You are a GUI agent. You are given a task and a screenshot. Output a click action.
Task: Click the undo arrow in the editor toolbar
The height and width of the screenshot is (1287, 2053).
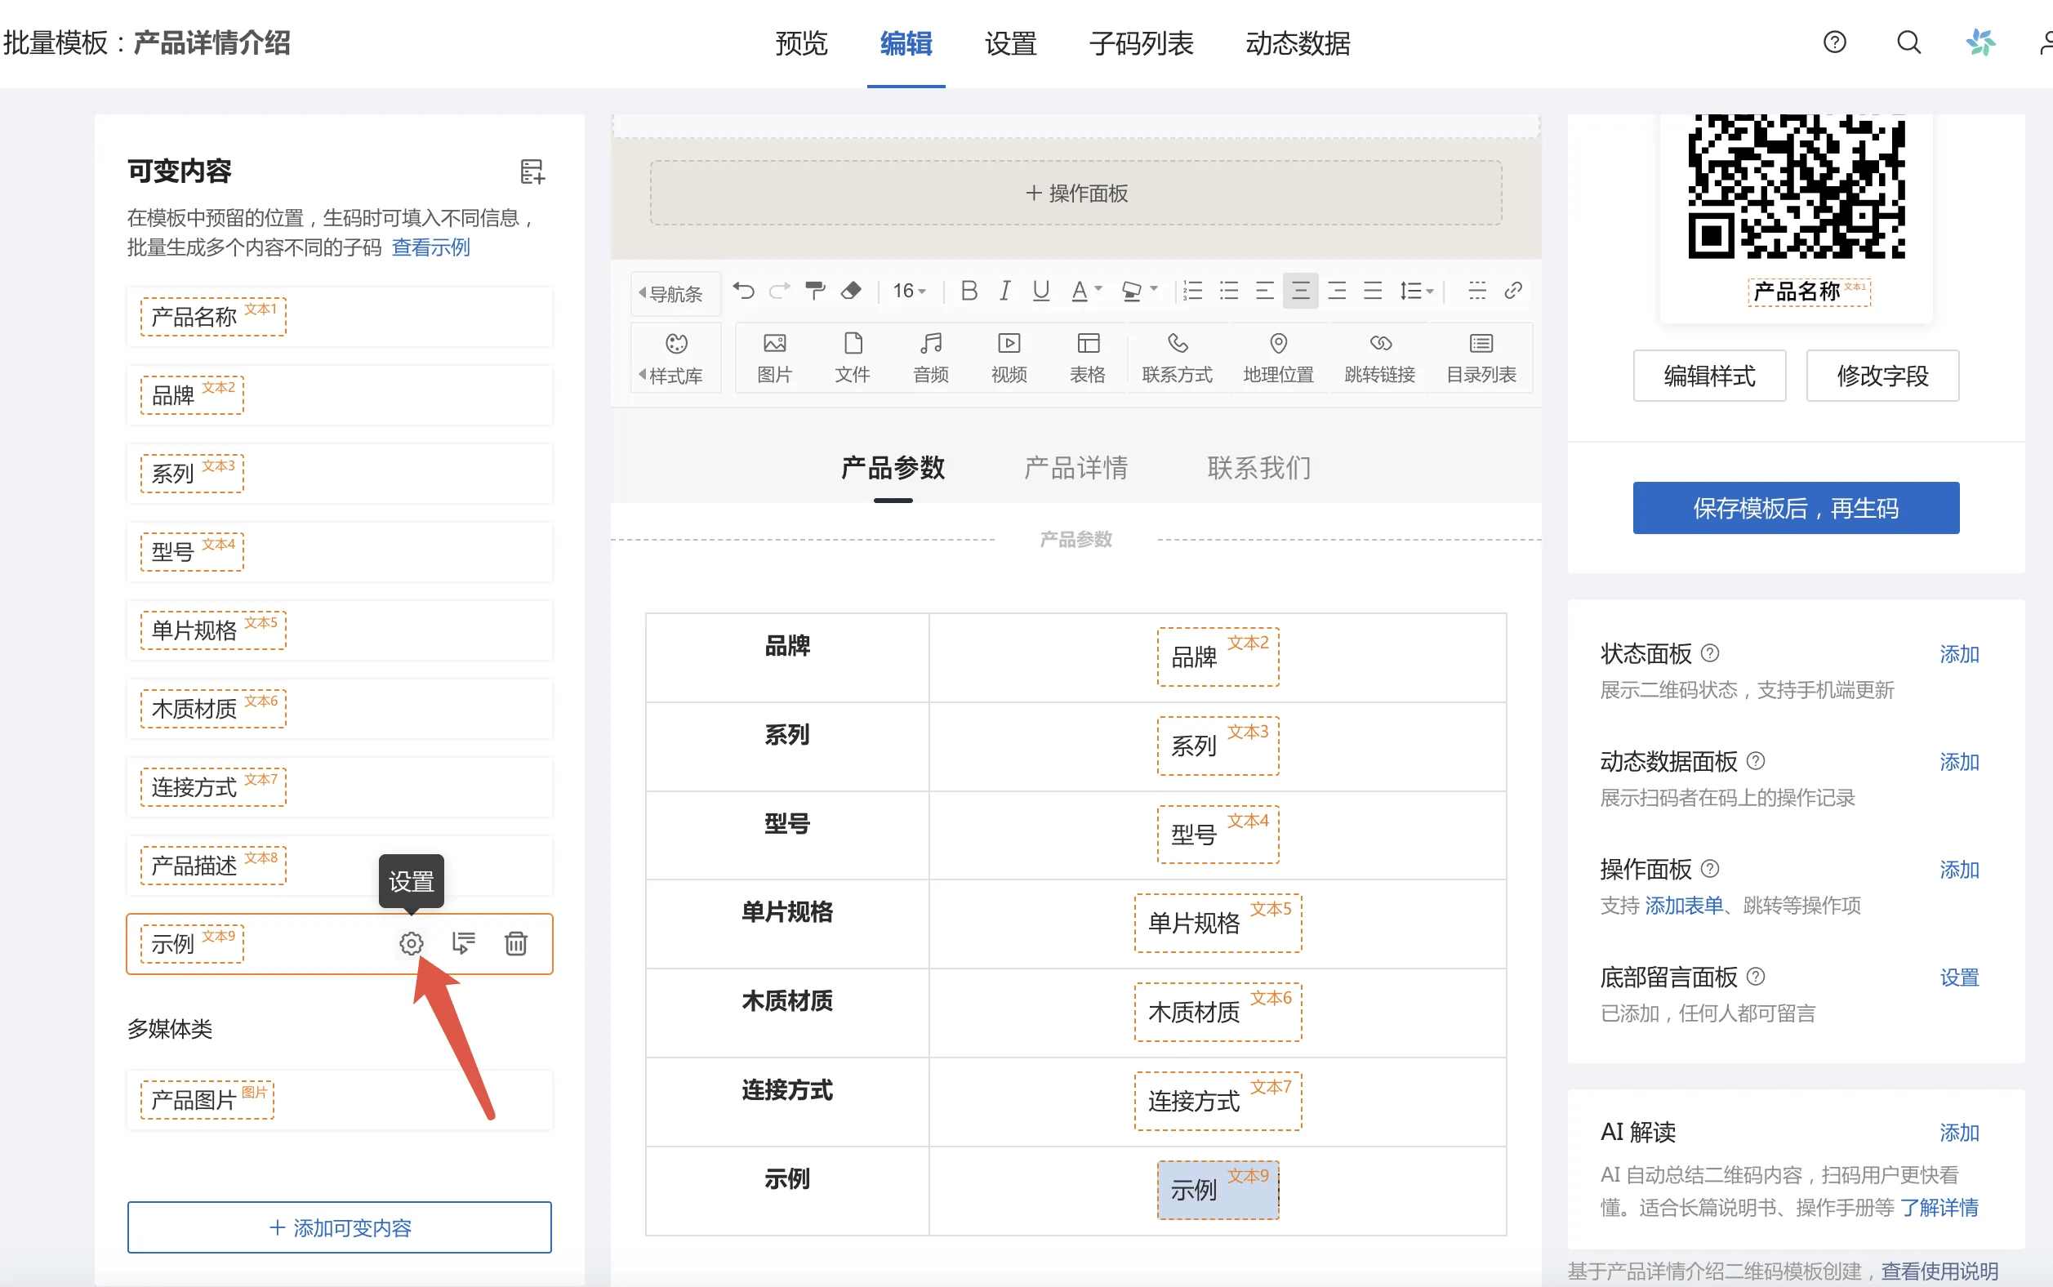pyautogui.click(x=744, y=291)
